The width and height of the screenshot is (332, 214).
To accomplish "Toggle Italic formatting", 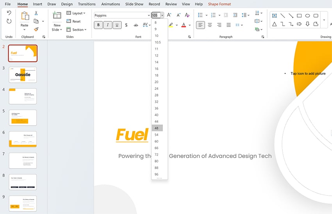I will (x=108, y=25).
